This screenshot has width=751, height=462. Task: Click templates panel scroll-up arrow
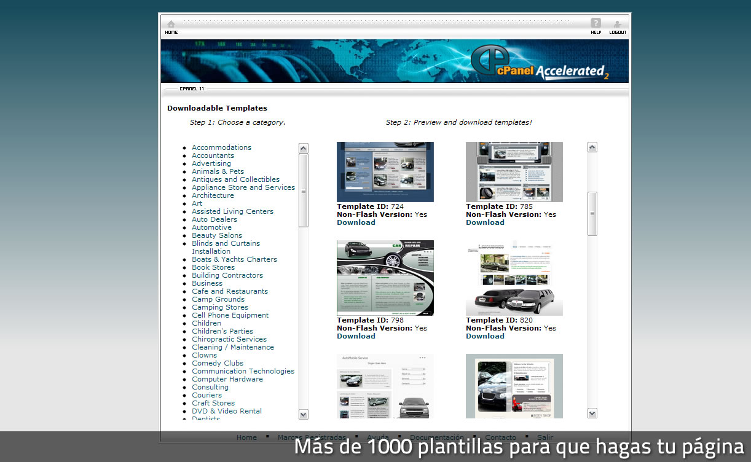[x=592, y=147]
